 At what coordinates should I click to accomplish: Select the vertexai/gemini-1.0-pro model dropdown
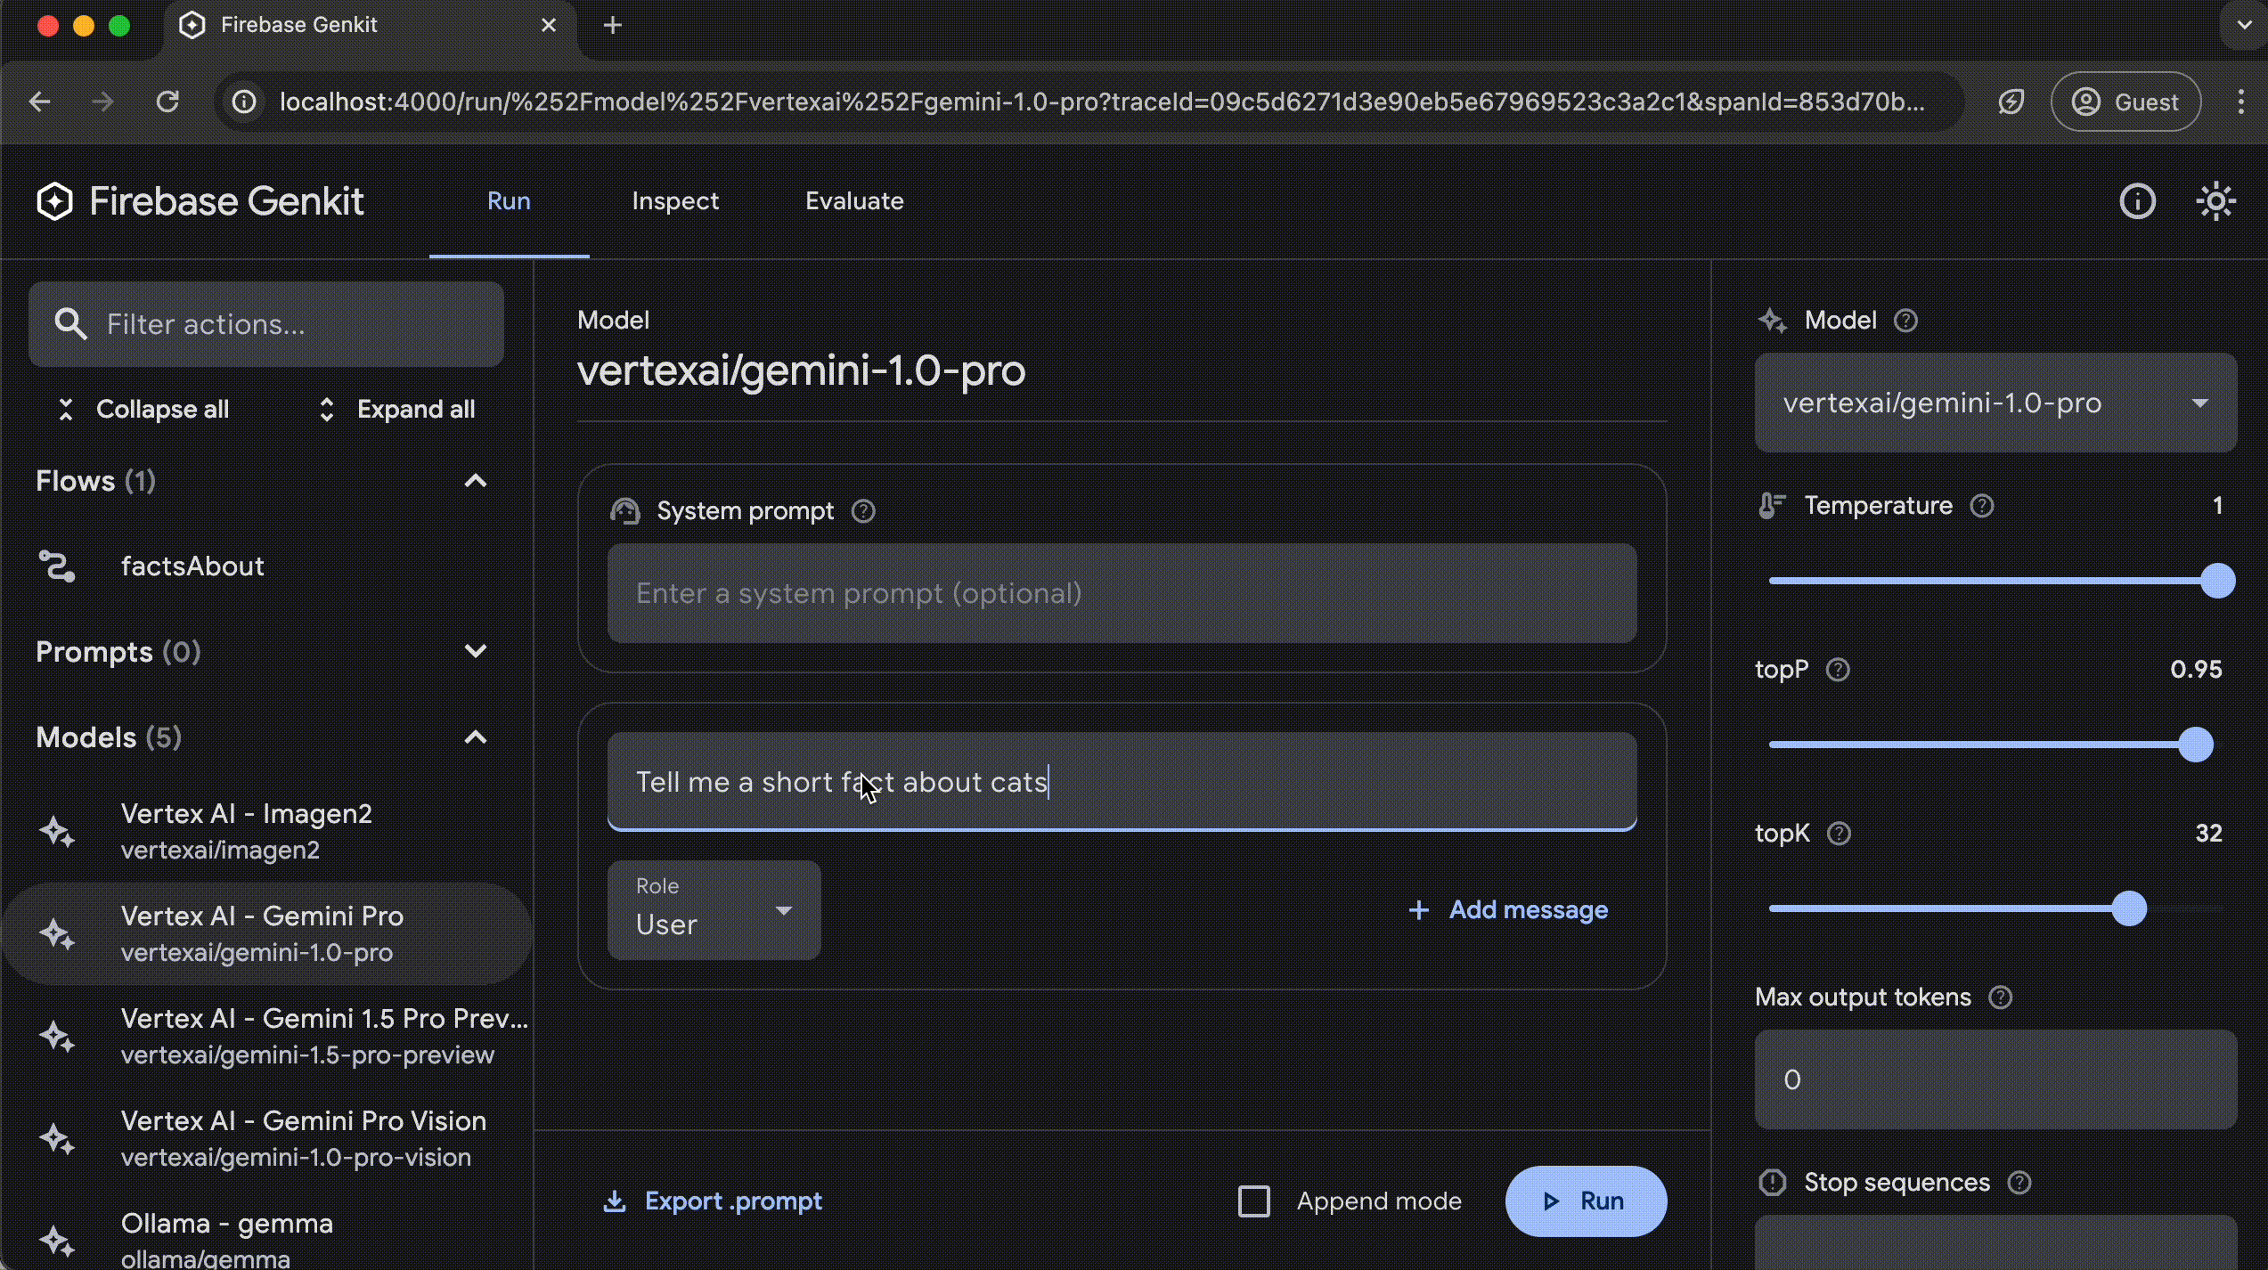[x=1995, y=402]
